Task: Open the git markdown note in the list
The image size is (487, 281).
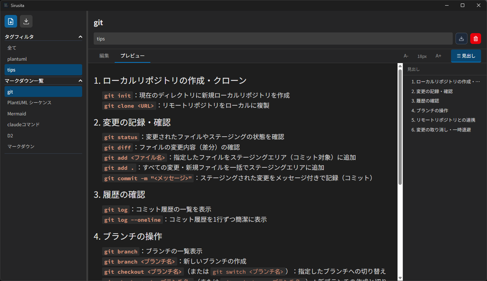Action: tap(43, 92)
